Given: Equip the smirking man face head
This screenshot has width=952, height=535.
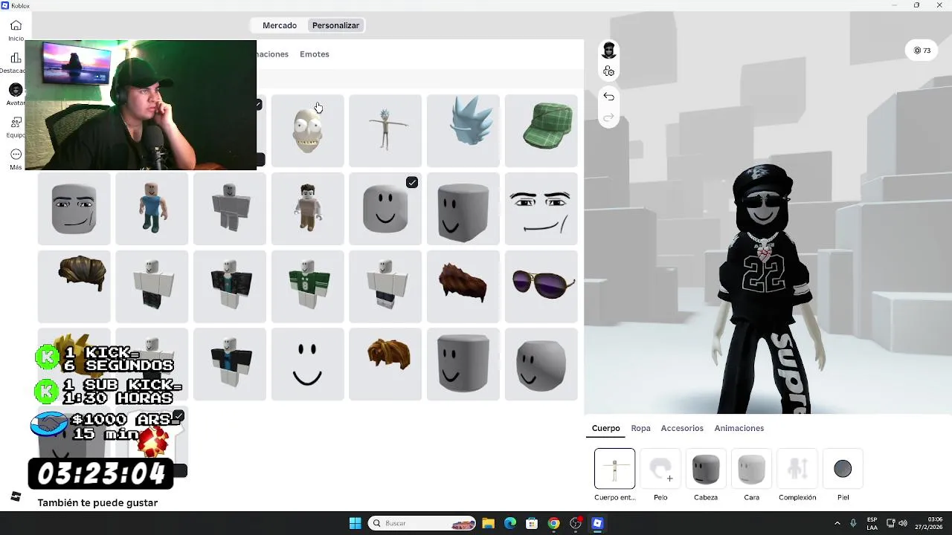Looking at the screenshot, I should 74,209.
